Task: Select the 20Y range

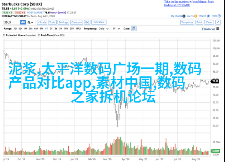Action: 72,29
